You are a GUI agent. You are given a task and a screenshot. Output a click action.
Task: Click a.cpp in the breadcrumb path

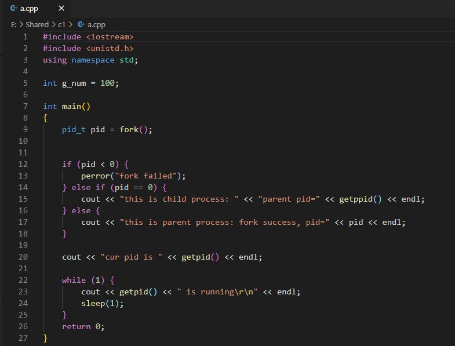[x=96, y=25]
